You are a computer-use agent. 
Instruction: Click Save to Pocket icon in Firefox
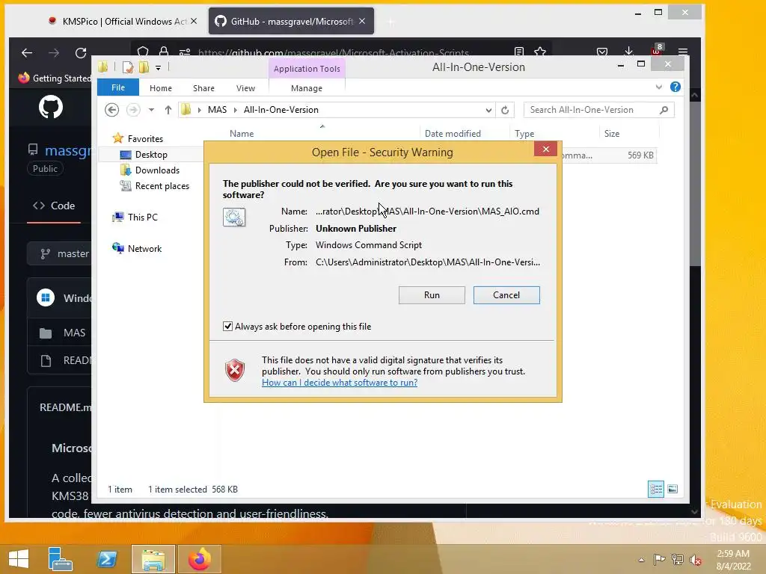click(x=602, y=52)
